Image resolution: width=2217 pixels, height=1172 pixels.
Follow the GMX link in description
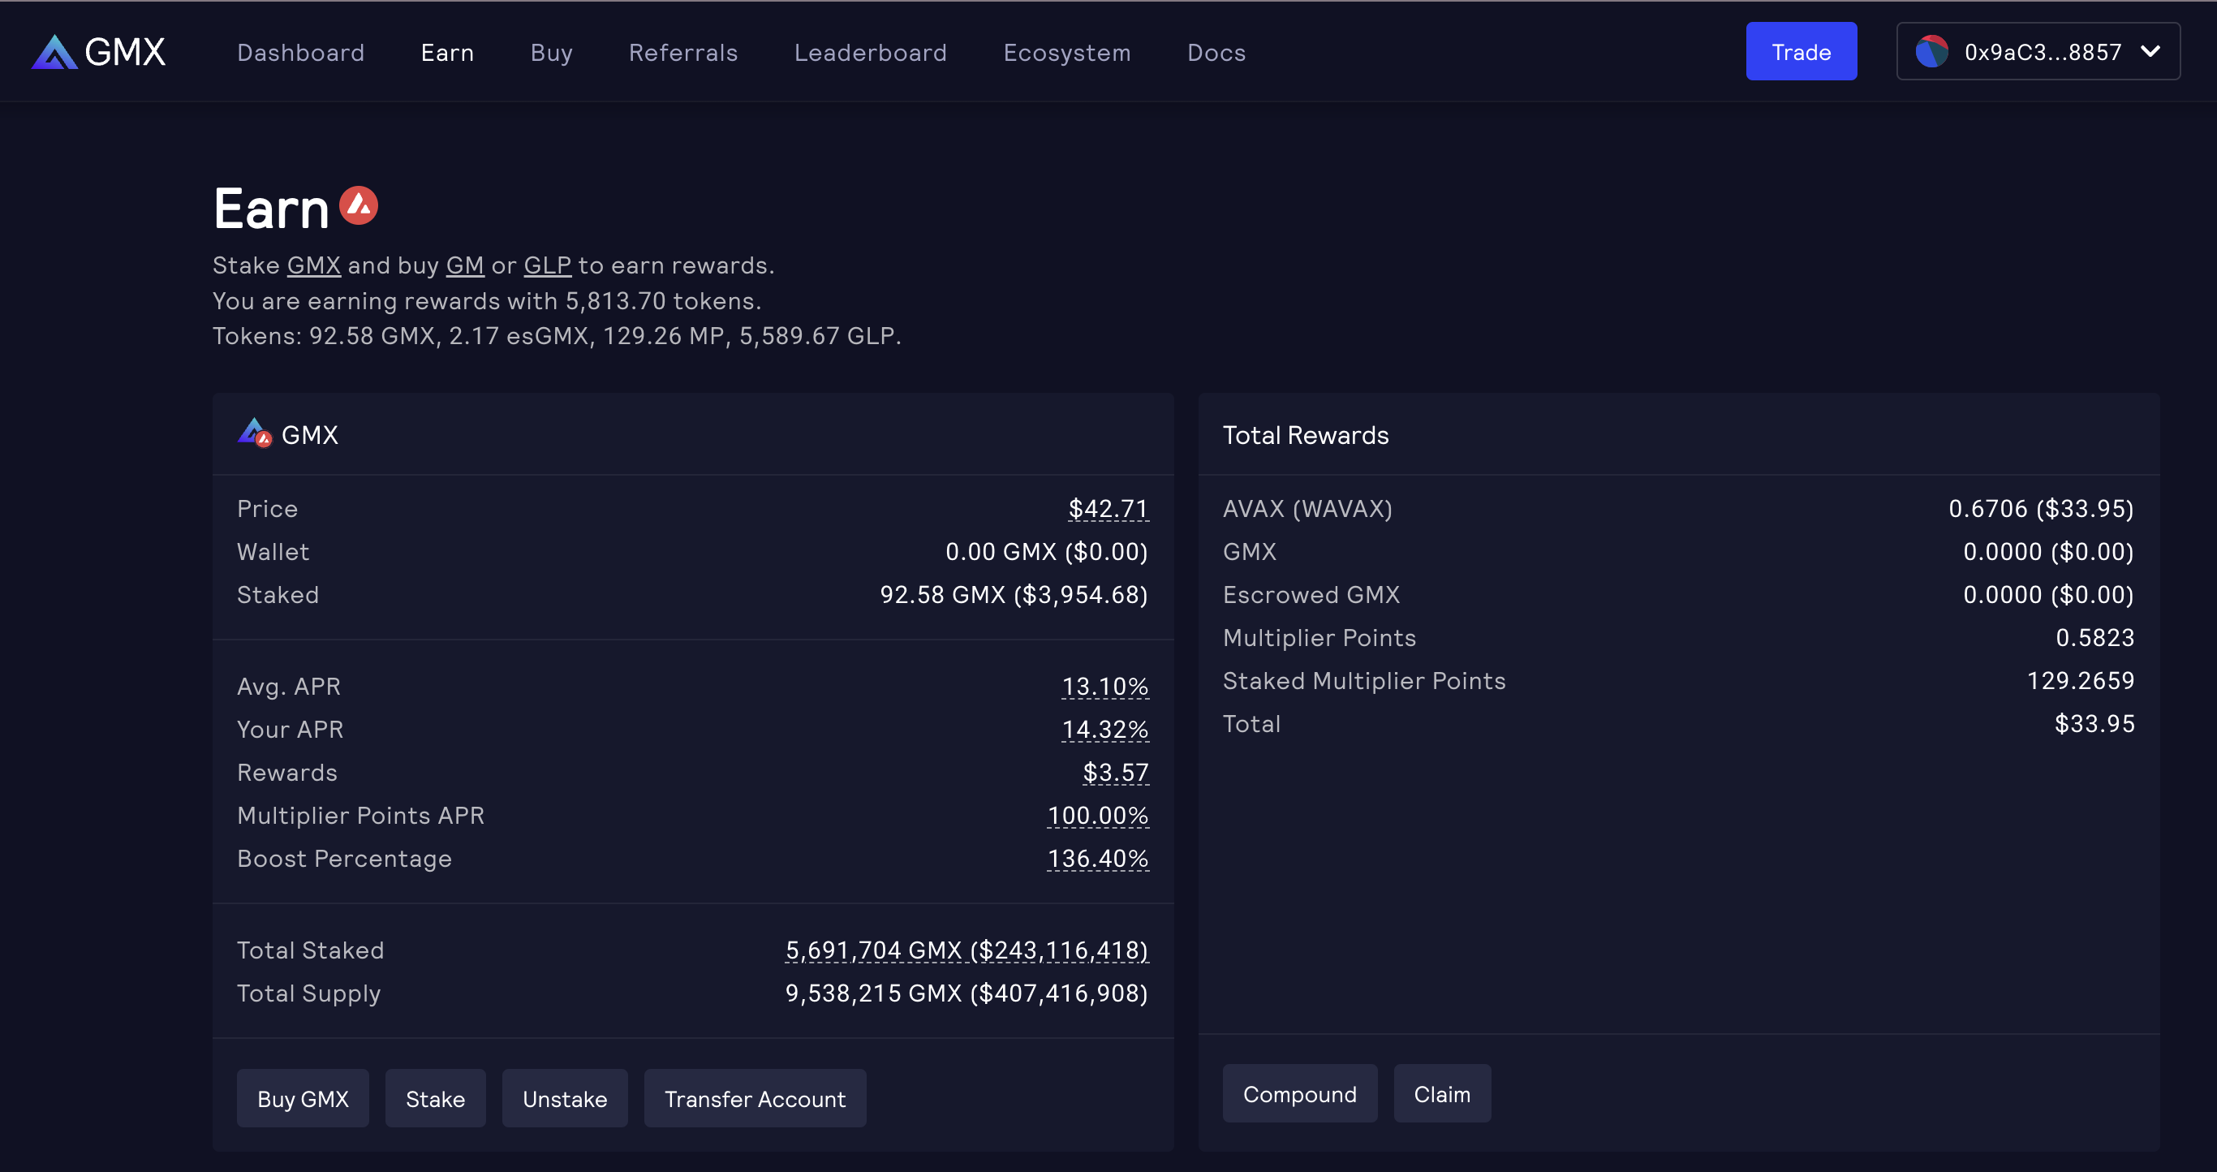click(x=313, y=265)
